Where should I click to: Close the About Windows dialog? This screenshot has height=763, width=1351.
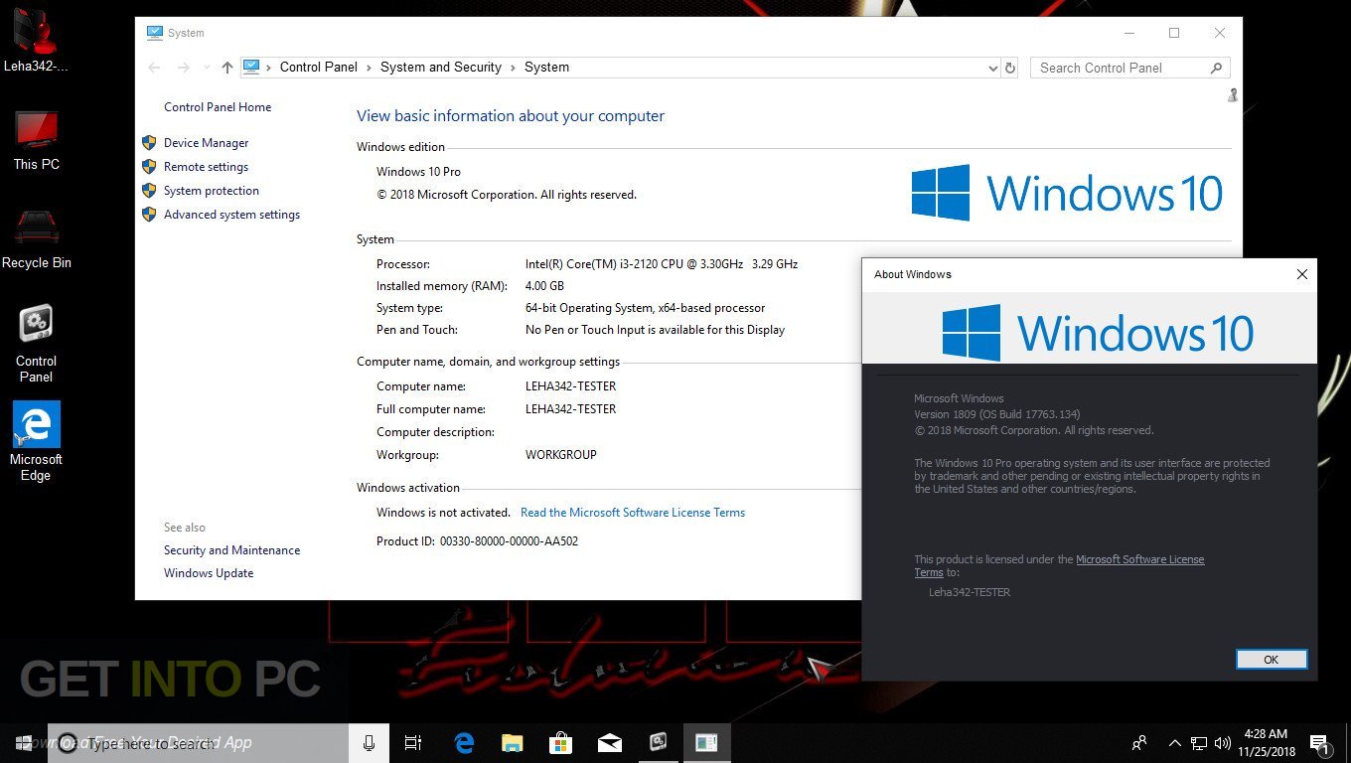click(x=1301, y=274)
